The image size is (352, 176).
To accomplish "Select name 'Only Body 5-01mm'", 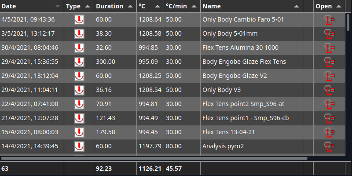I will click(x=230, y=34).
